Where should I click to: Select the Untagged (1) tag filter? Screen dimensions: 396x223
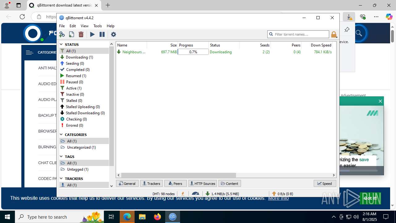[84, 169]
